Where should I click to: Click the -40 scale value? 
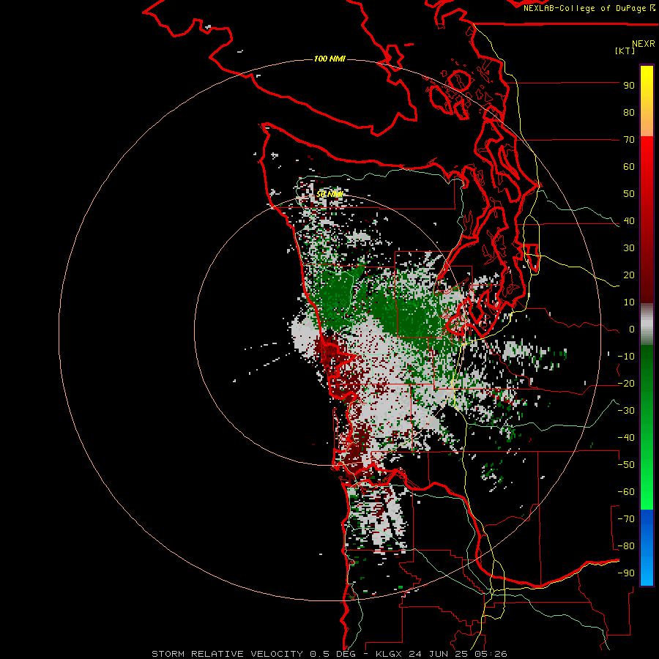click(626, 438)
